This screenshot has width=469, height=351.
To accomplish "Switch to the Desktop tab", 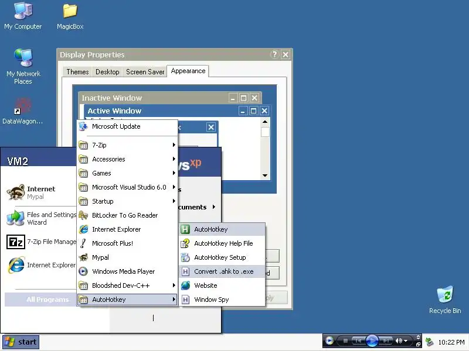I will pyautogui.click(x=107, y=72).
